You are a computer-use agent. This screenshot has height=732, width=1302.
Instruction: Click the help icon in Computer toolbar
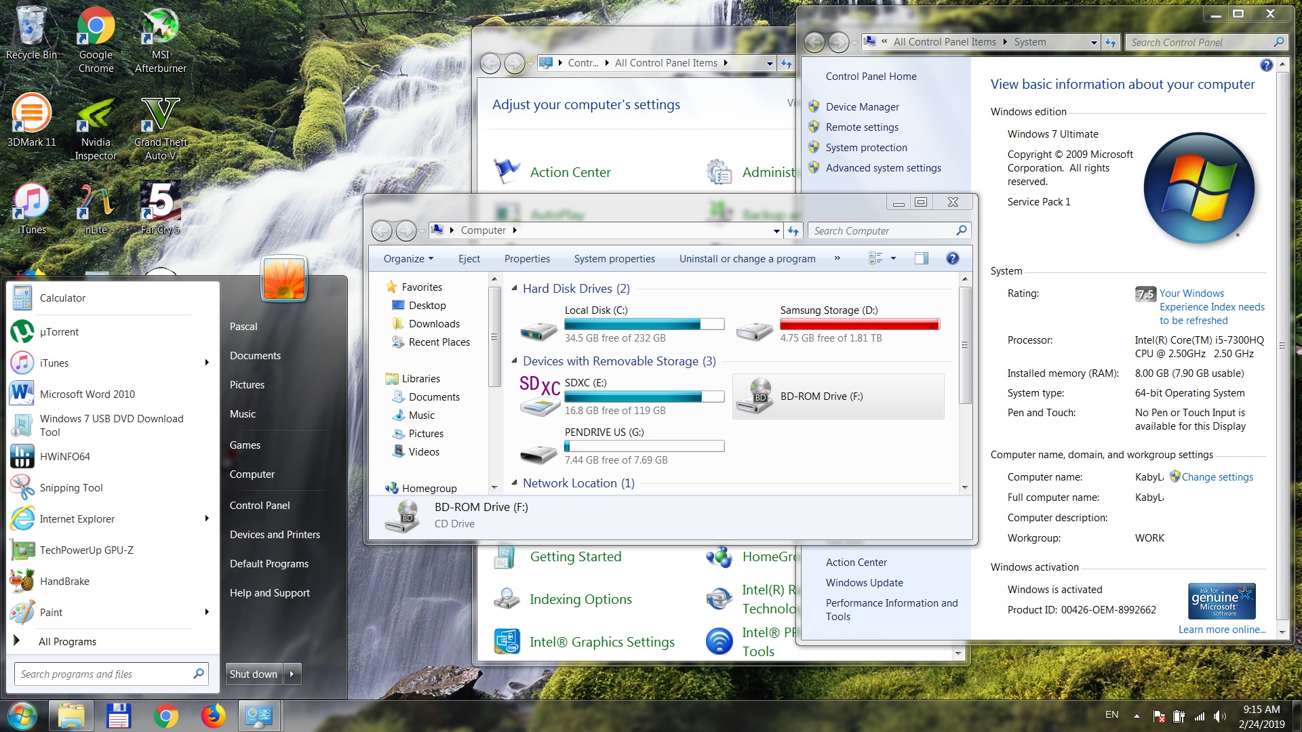point(952,258)
